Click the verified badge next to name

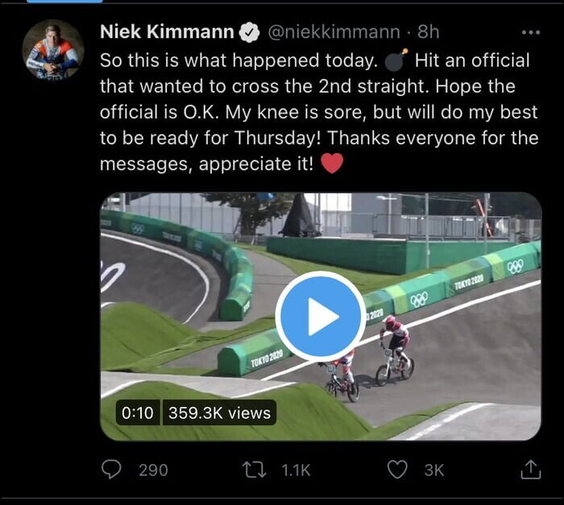click(x=250, y=32)
